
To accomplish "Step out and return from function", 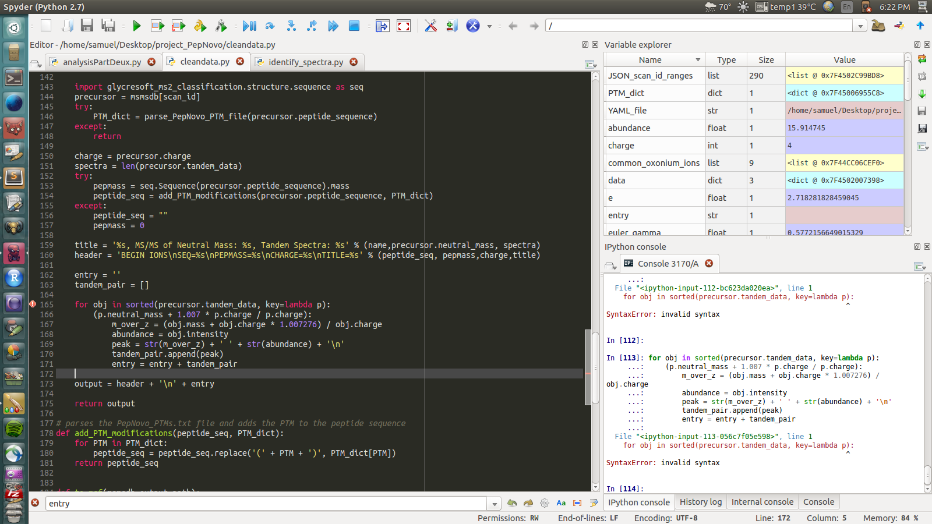I will pos(312,26).
